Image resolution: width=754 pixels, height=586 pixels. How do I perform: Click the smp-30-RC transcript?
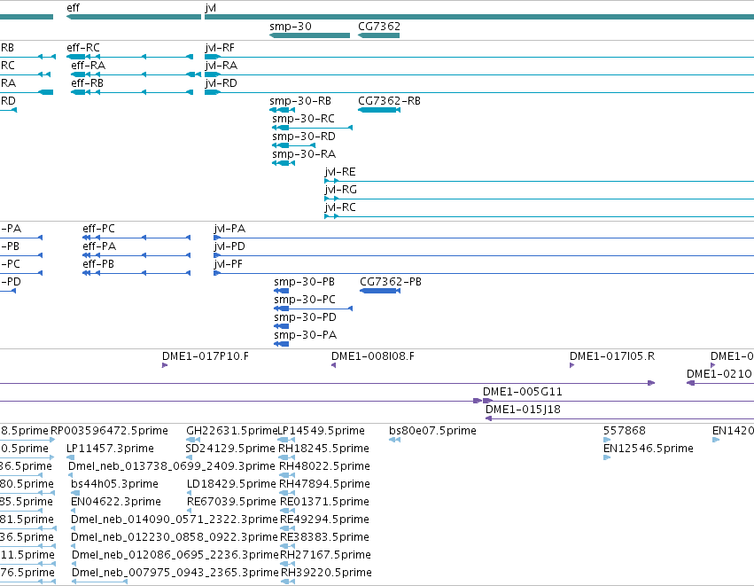tap(312, 128)
